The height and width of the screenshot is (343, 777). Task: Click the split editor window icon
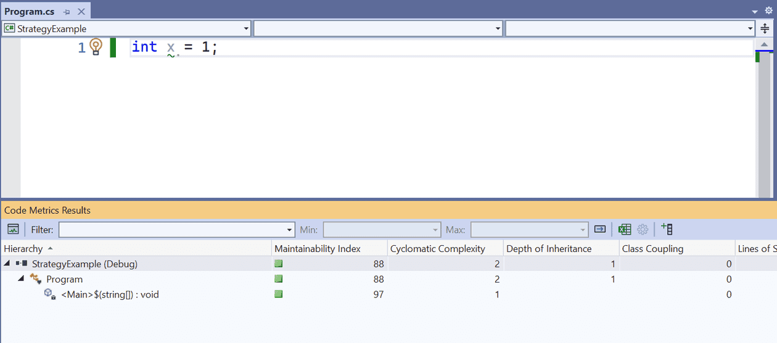(x=765, y=28)
